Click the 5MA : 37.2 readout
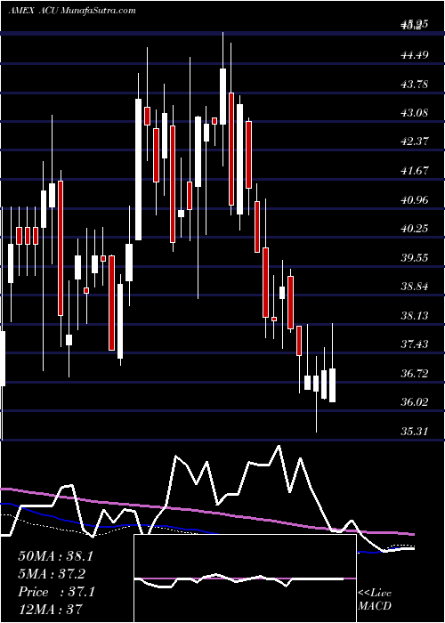Image resolution: width=445 pixels, height=623 pixels. click(x=52, y=574)
